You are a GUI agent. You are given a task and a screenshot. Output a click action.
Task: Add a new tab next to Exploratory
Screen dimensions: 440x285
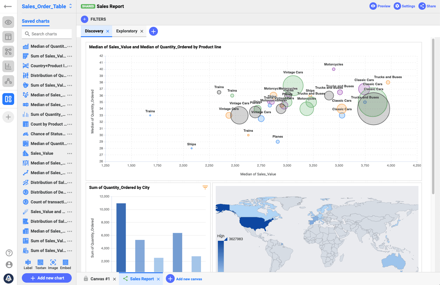tap(153, 31)
